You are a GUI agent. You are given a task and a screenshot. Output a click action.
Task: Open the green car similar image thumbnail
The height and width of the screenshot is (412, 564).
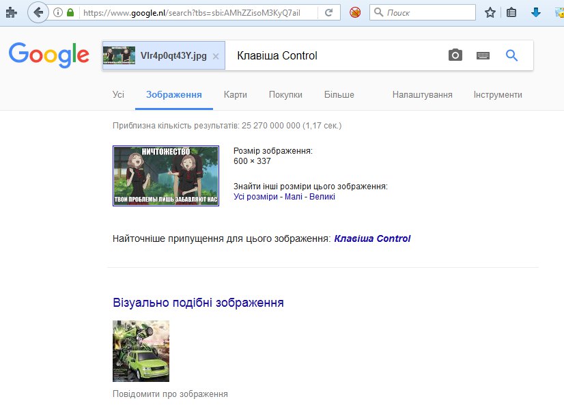pyautogui.click(x=141, y=351)
